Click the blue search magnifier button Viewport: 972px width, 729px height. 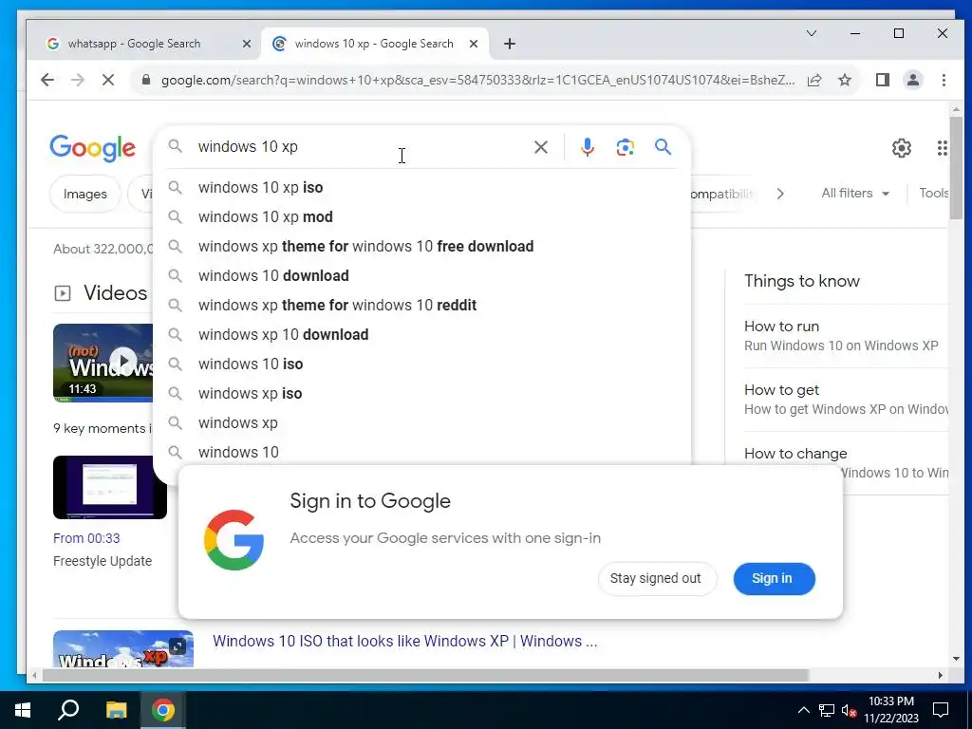tap(663, 147)
